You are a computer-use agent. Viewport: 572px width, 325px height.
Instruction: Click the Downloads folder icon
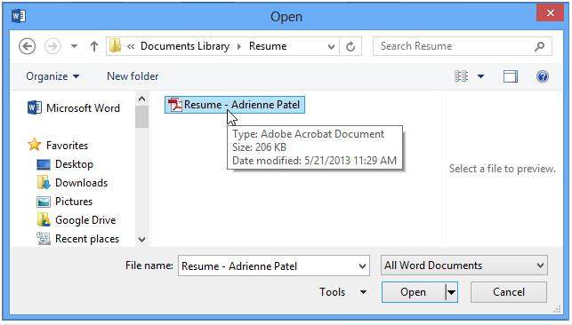[44, 182]
